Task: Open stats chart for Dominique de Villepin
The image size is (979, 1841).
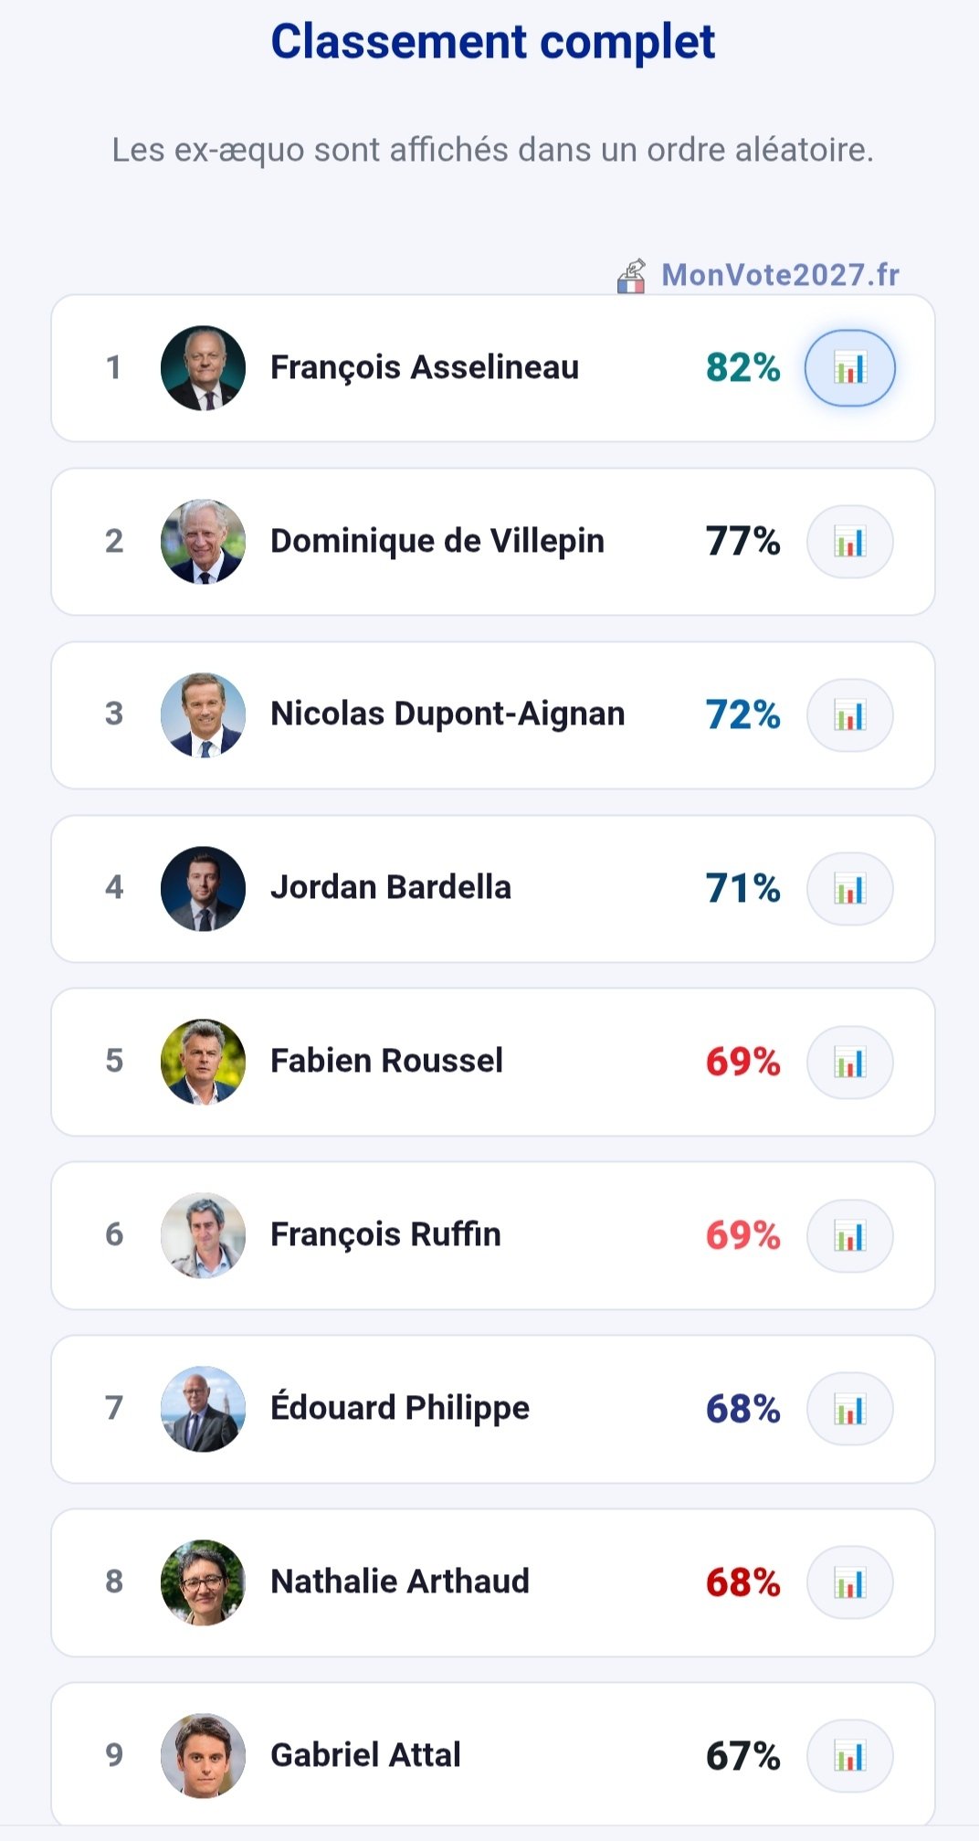Action: point(849,542)
